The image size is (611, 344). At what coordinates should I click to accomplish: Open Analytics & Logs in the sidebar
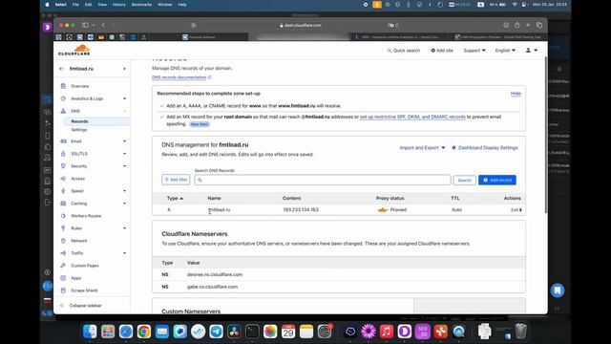(x=87, y=98)
